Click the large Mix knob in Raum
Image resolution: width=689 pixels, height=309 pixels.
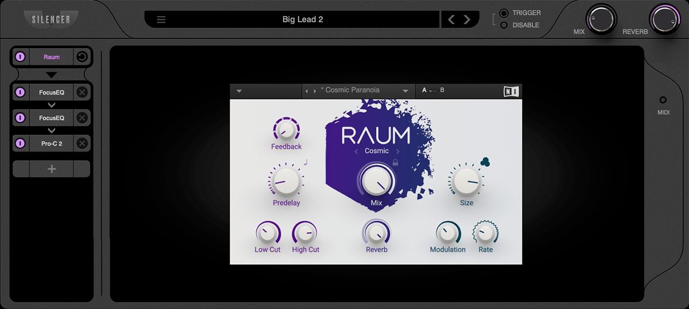[x=376, y=180]
